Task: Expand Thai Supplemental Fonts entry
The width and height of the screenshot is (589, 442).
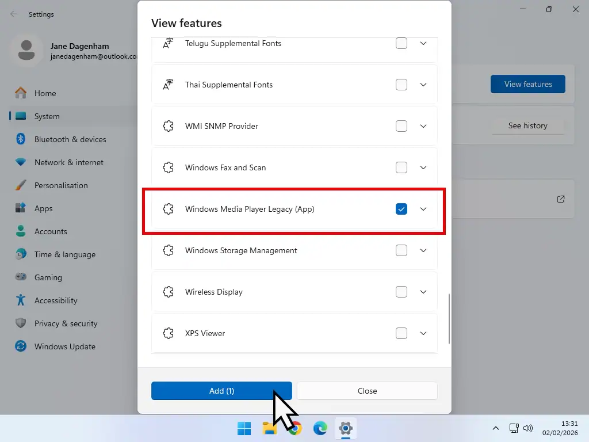Action: pyautogui.click(x=423, y=84)
